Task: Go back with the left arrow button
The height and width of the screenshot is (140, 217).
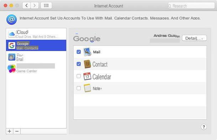Action: coord(26,6)
